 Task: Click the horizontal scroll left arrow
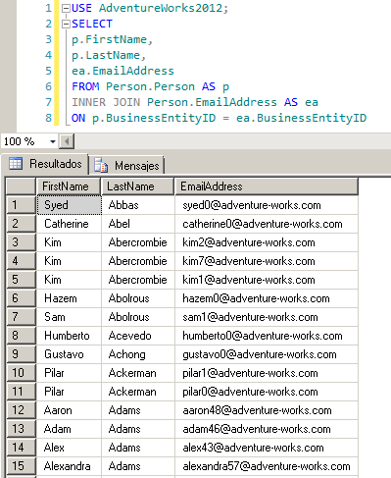(x=67, y=141)
